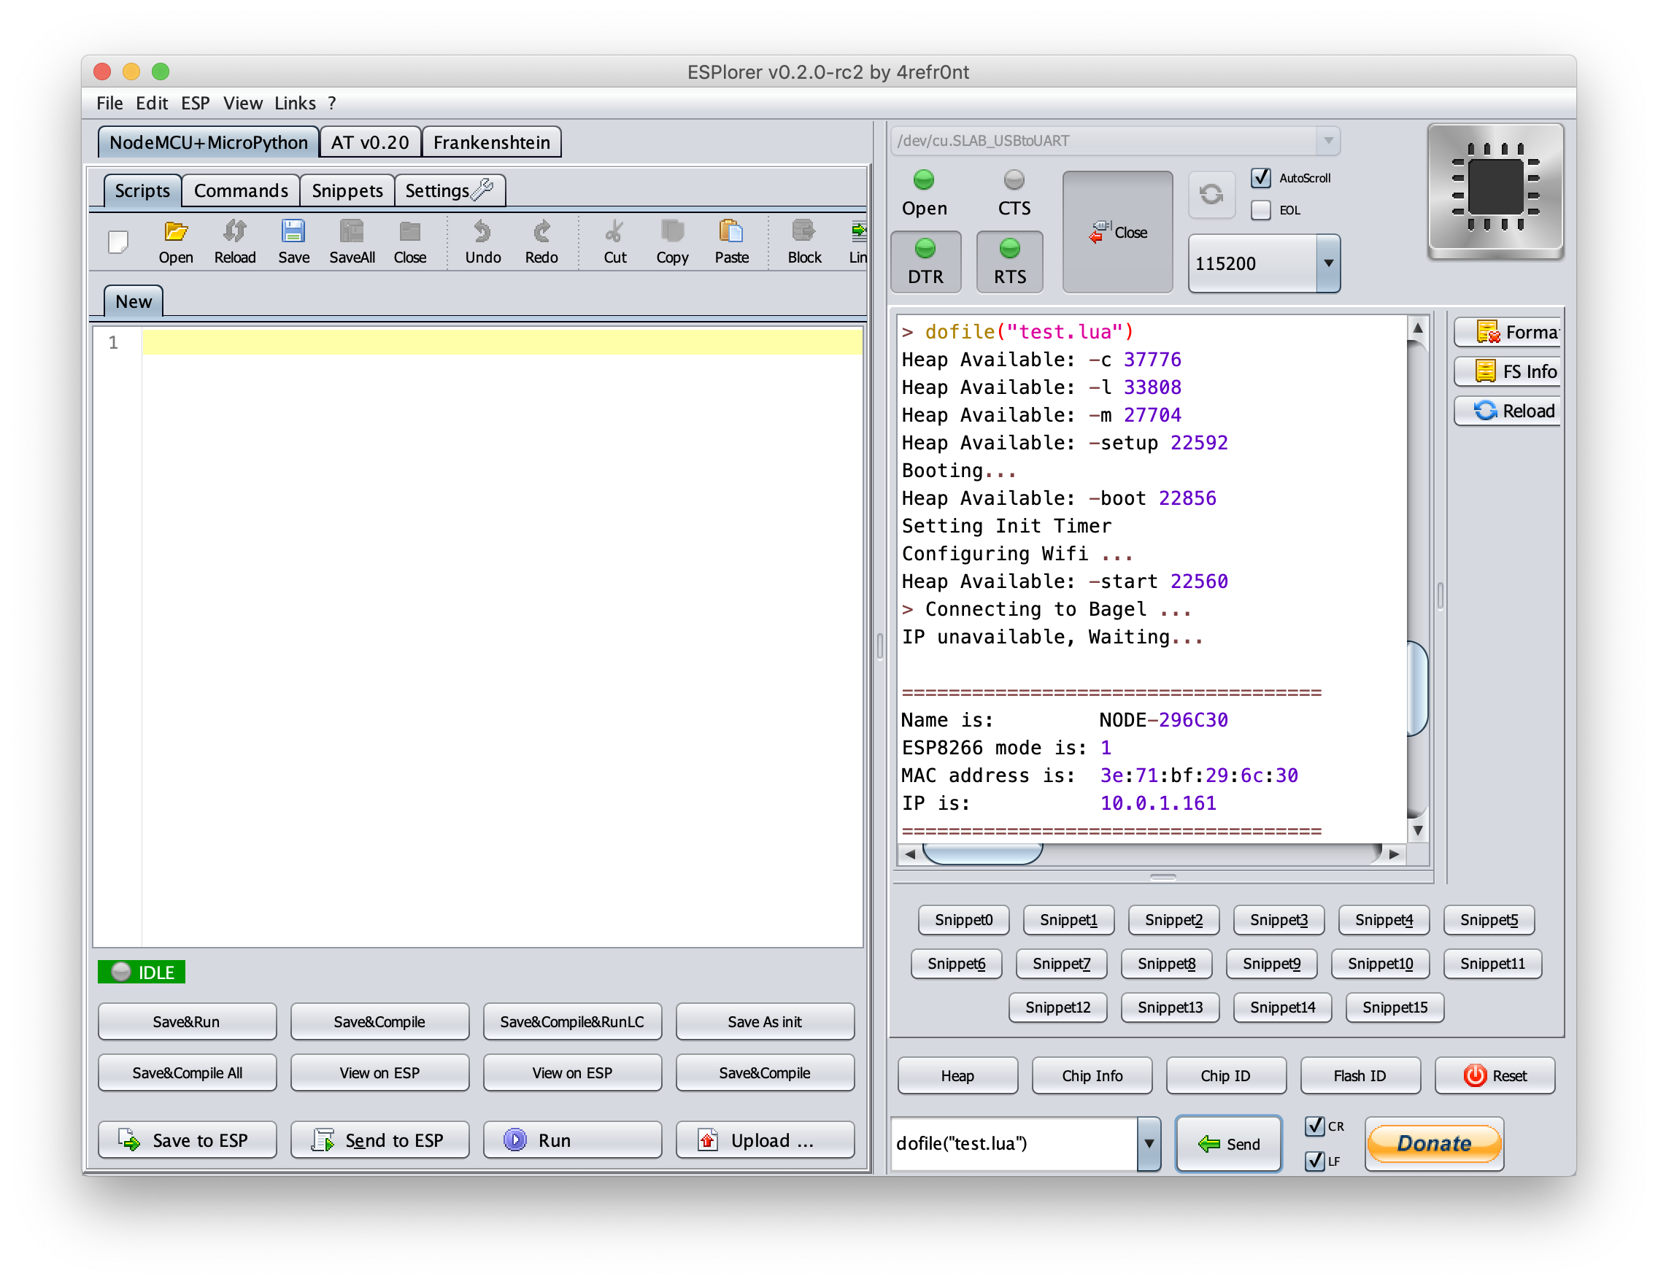The image size is (1658, 1284).
Task: Click the terminal horizontal scrollbar thumb
Action: point(983,854)
